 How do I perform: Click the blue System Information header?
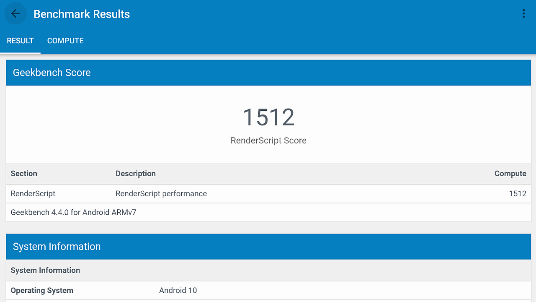(x=268, y=247)
